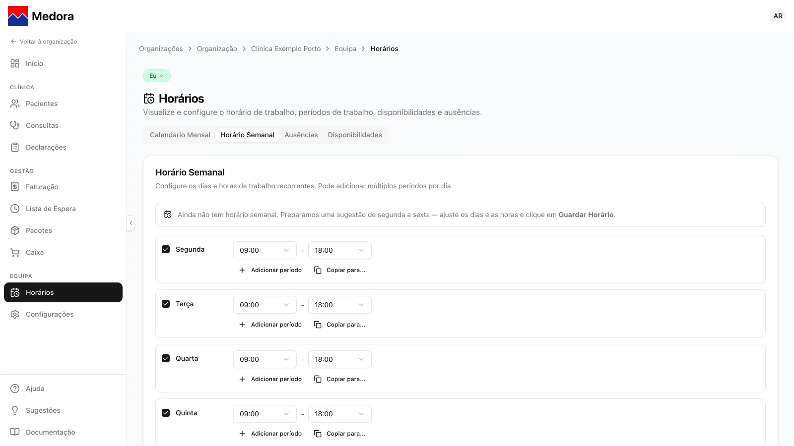Click the Lista de Espera clock icon

[x=15, y=209]
